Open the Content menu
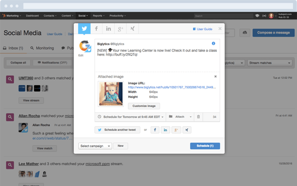 coord(67,16)
